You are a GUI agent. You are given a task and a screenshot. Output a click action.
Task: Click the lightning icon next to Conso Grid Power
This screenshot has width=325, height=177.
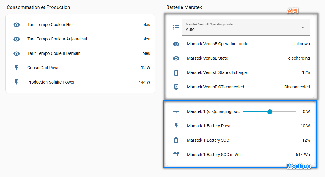click(17, 68)
